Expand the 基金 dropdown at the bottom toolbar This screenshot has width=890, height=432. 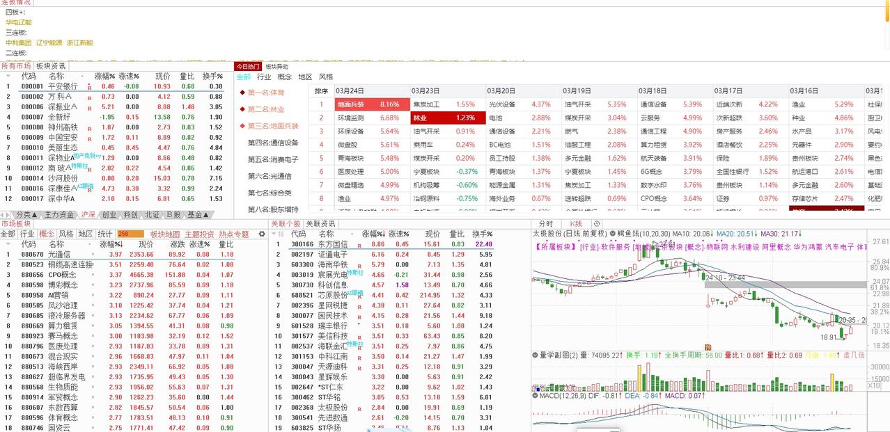coord(204,214)
